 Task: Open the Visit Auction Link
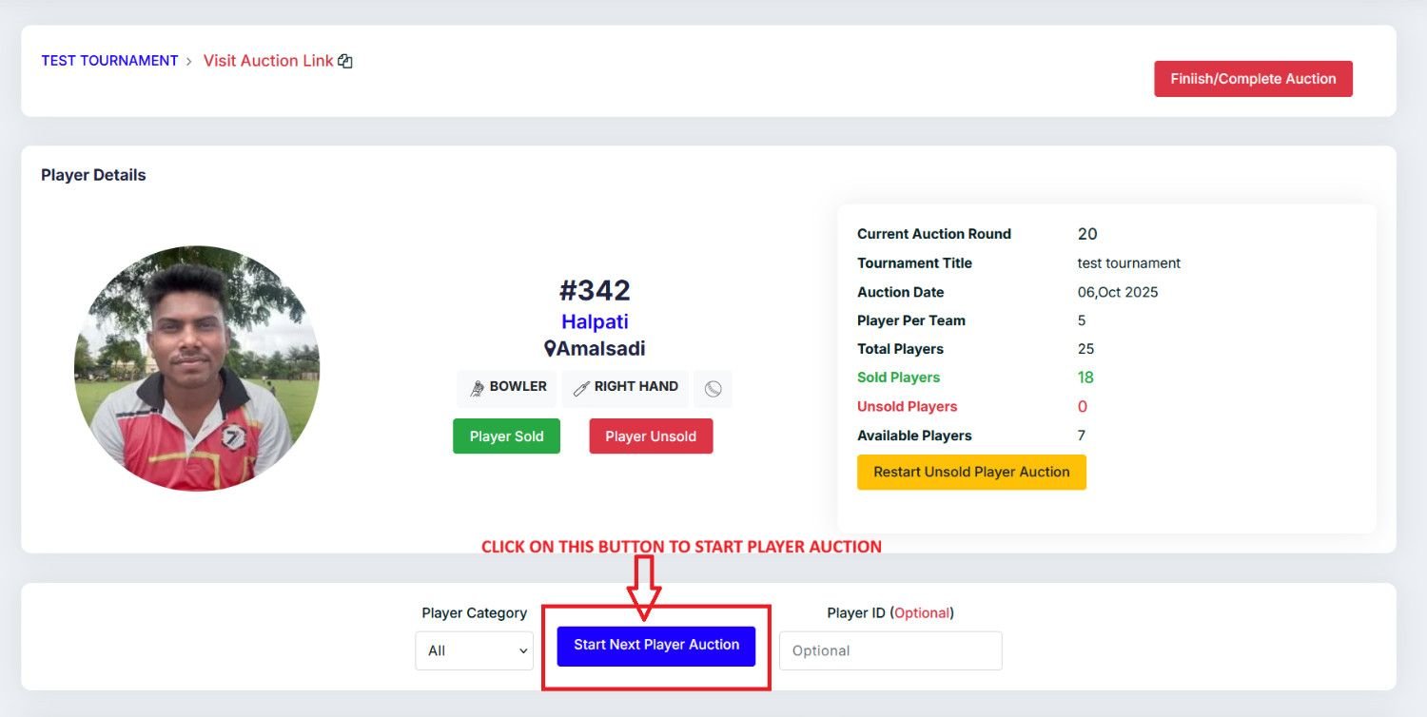coord(268,61)
